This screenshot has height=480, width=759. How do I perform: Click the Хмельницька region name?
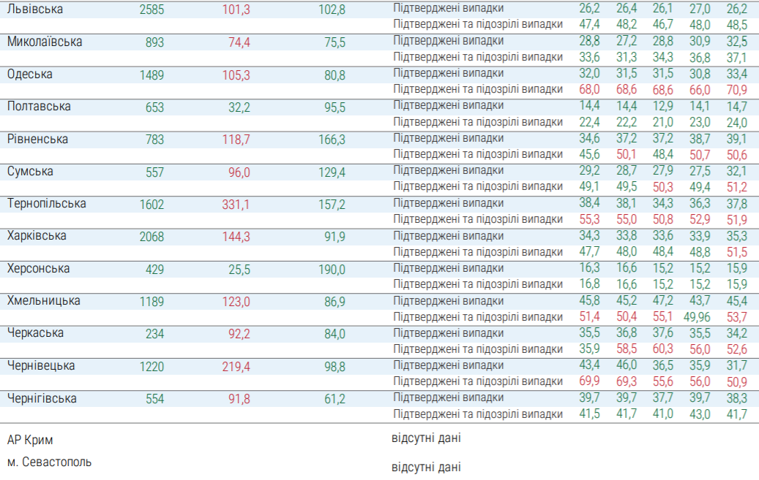pyautogui.click(x=44, y=300)
